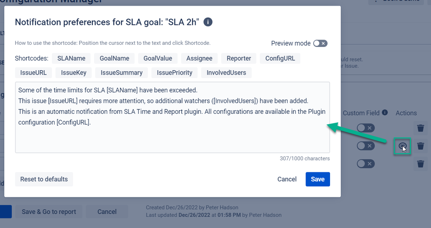Insert the IssuePriority shortcode
The height and width of the screenshot is (228, 431).
(x=175, y=73)
